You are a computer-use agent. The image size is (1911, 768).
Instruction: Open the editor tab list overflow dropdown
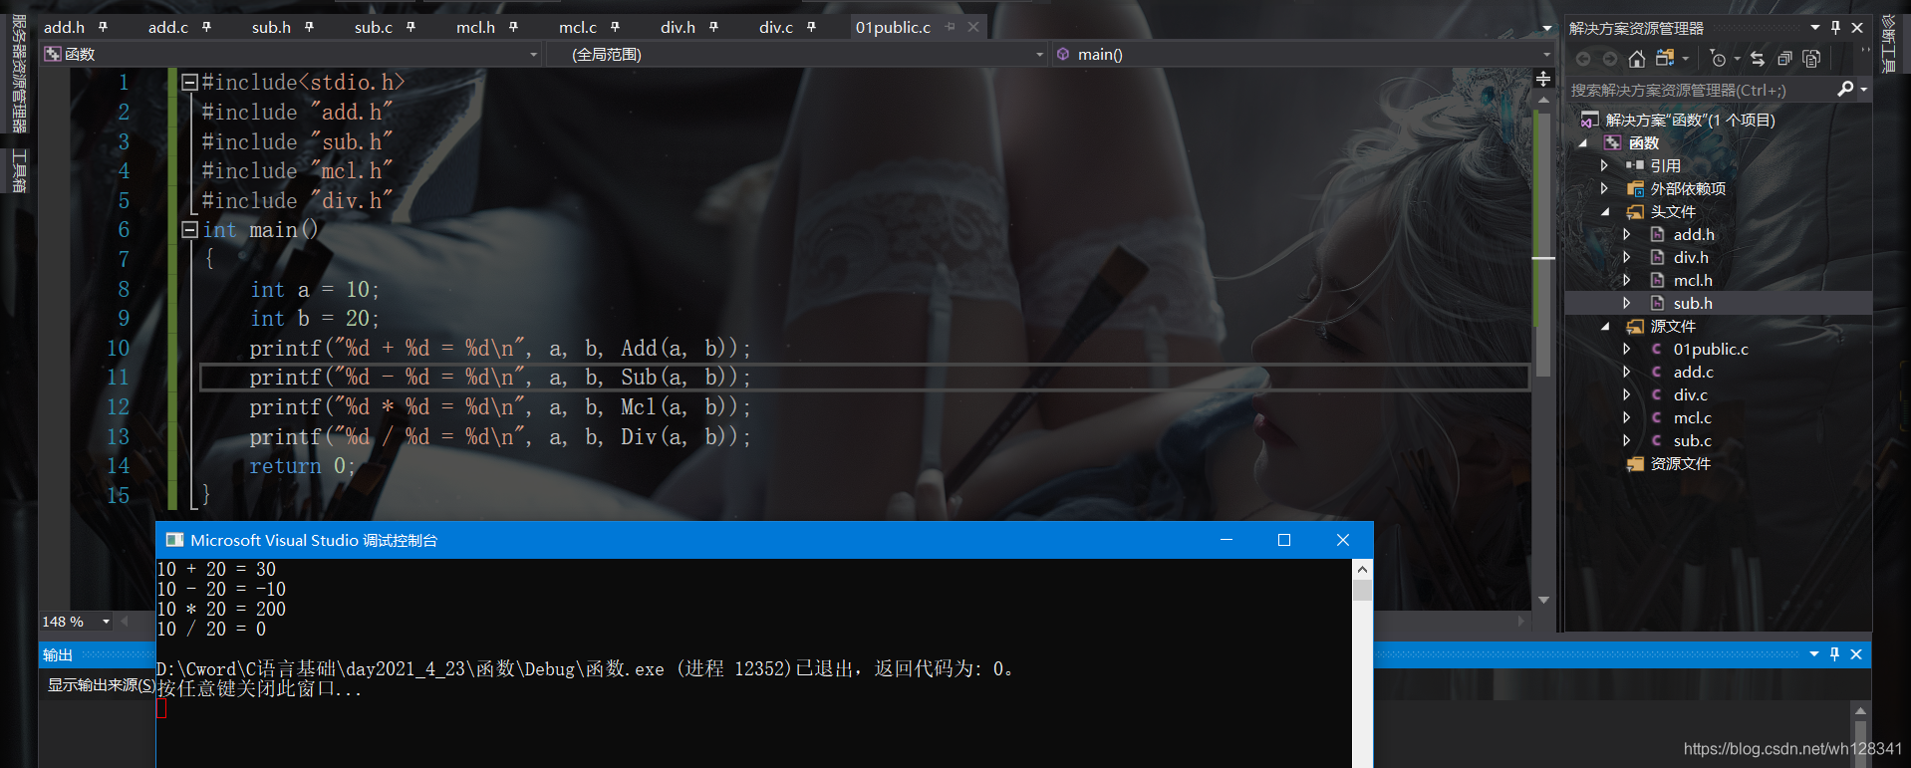1546,28
